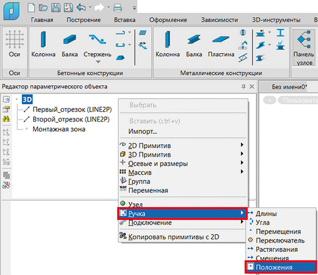
Task: Select Переключатель in the submenu
Action: click(280, 241)
